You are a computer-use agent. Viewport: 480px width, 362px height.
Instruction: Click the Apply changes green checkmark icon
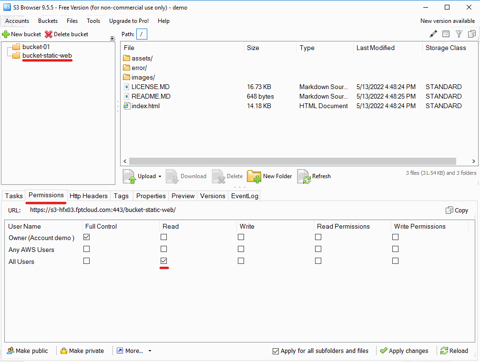point(384,351)
